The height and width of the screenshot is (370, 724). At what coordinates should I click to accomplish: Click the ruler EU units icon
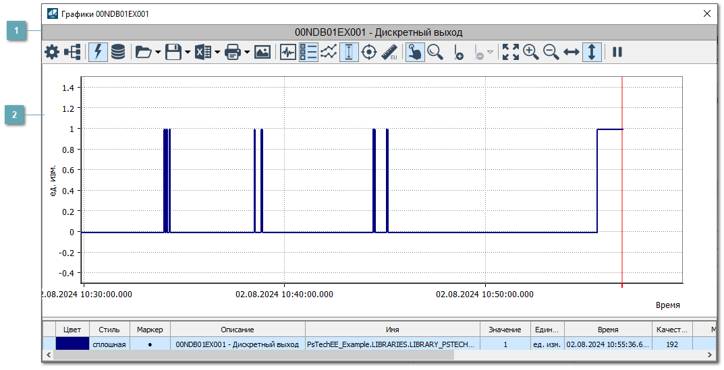coord(389,52)
